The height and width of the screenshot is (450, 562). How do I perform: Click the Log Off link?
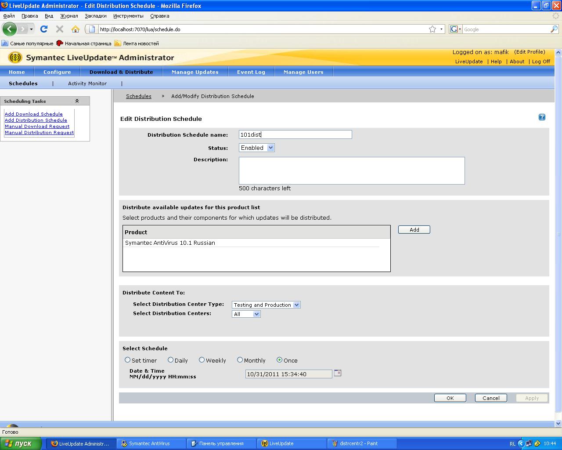pos(541,62)
